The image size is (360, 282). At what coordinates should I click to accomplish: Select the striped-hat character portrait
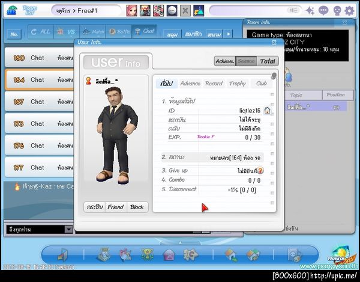click(158, 11)
